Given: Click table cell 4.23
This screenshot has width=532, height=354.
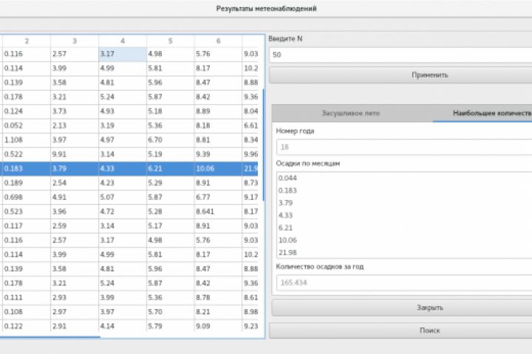Looking at the screenshot, I should [x=123, y=183].
